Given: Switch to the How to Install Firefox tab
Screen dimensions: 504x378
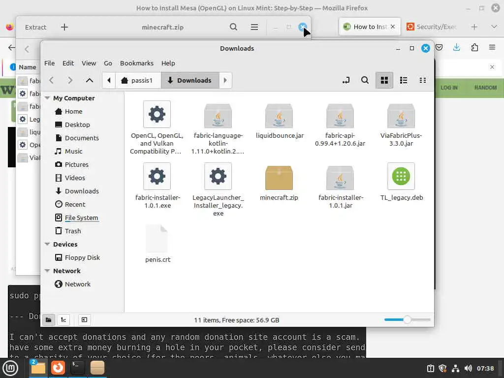Looking at the screenshot, I should click(x=370, y=27).
